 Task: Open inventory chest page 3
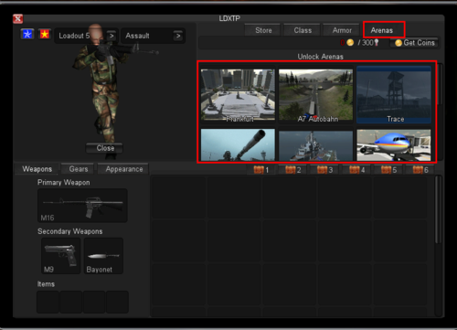tap(325, 170)
